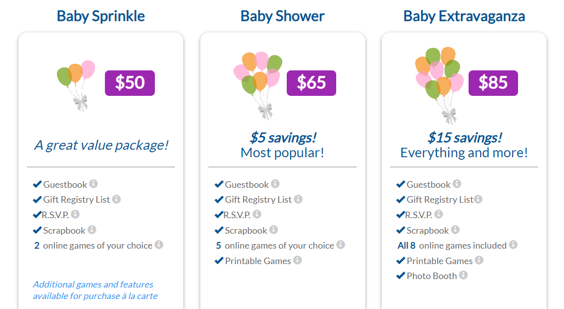Select the $65 price badge
Image resolution: width=564 pixels, height=309 pixels.
311,83
